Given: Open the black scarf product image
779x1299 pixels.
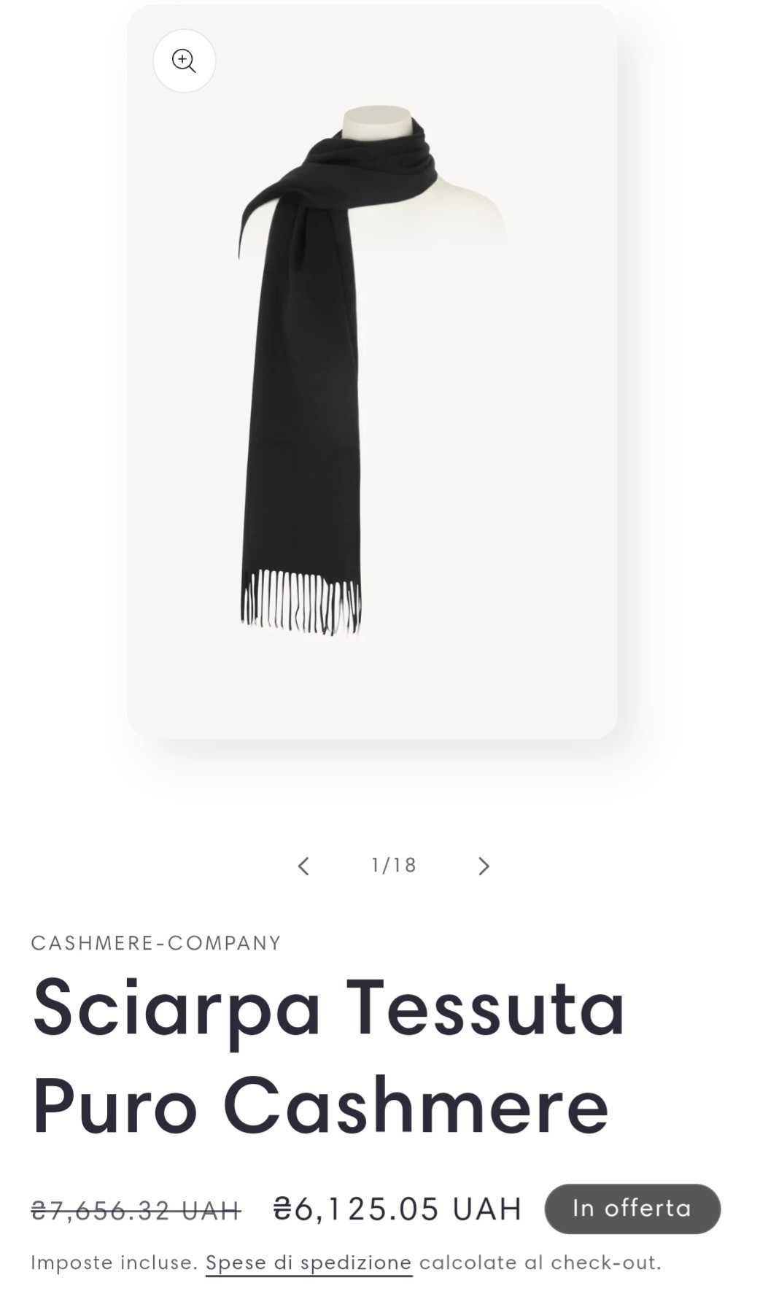Looking at the screenshot, I should pyautogui.click(x=372, y=372).
